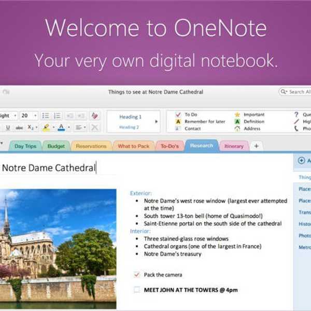311x311 pixels.
Task: Open the font name dropdown
Action: 15,116
